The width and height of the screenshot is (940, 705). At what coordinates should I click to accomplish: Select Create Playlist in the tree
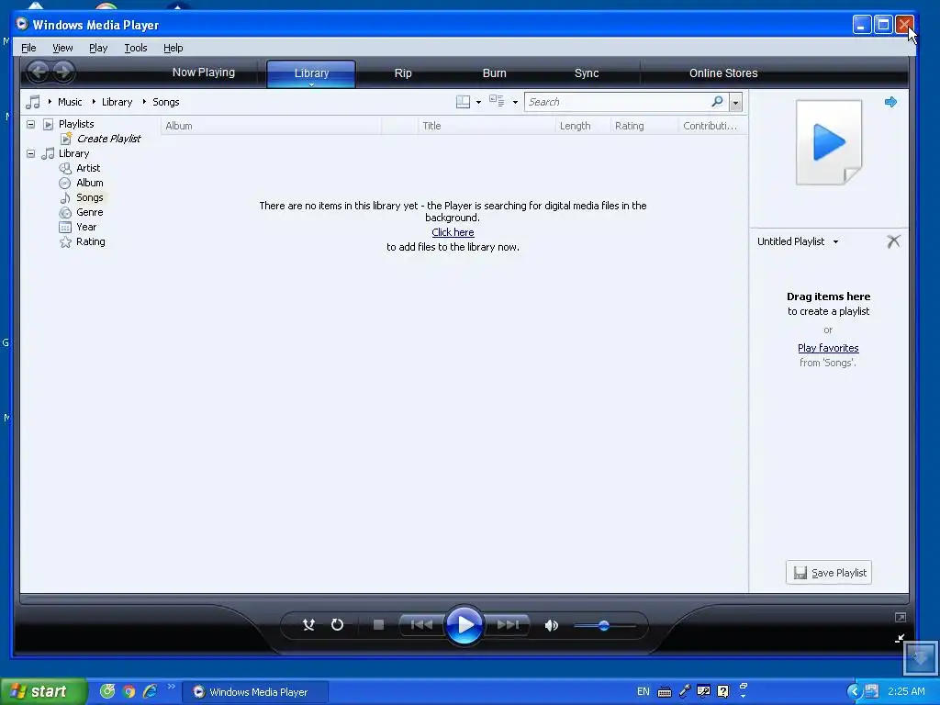[x=108, y=139]
